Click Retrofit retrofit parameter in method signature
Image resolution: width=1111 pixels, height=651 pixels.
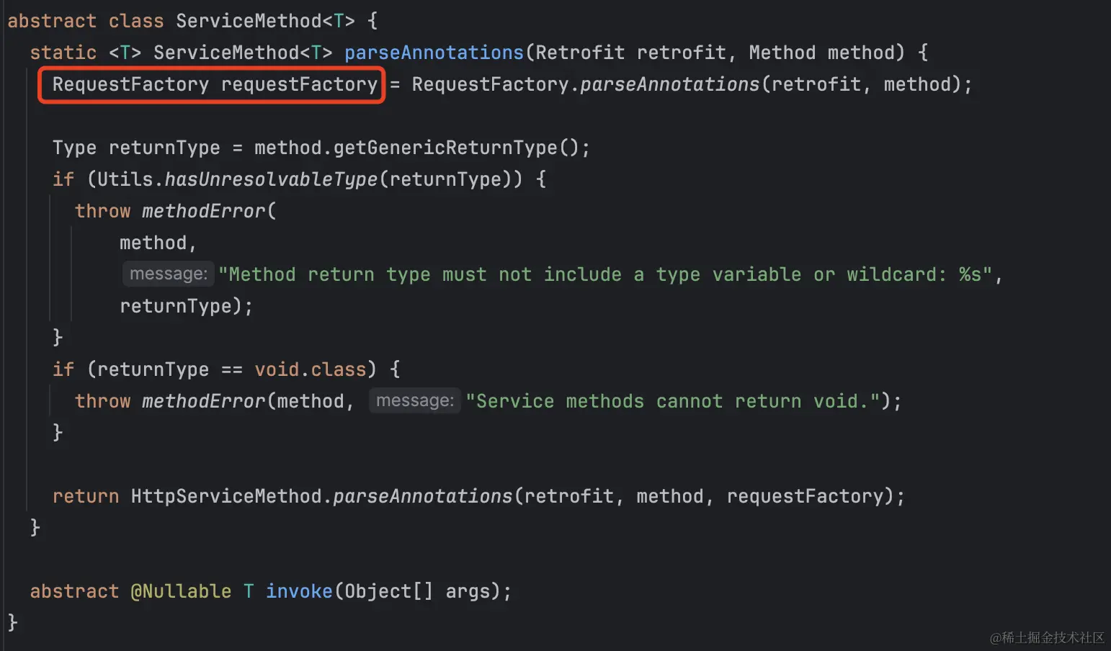[630, 53]
